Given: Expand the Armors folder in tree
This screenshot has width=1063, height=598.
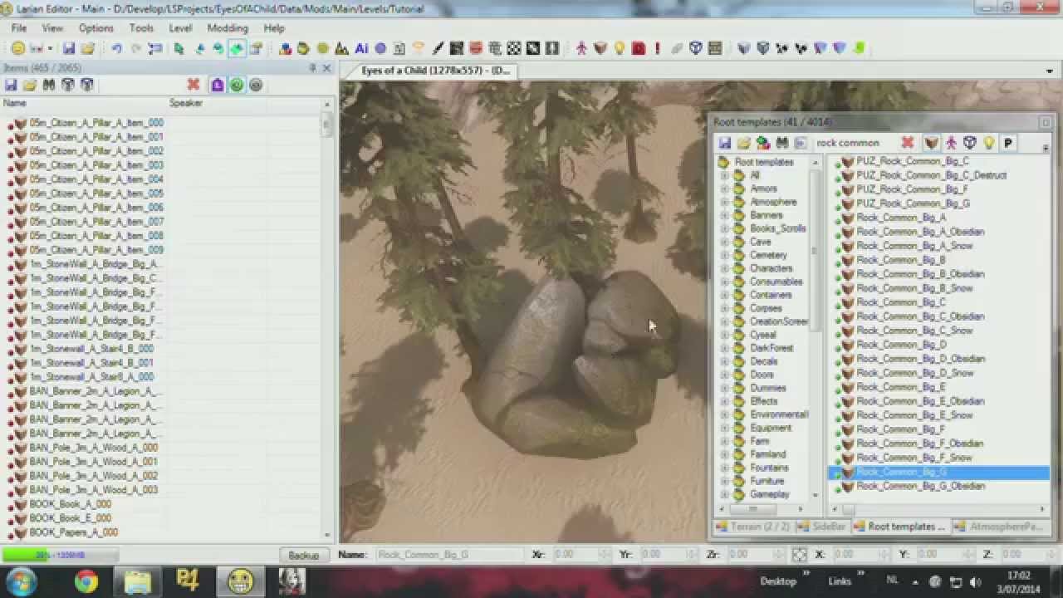Looking at the screenshot, I should point(724,189).
